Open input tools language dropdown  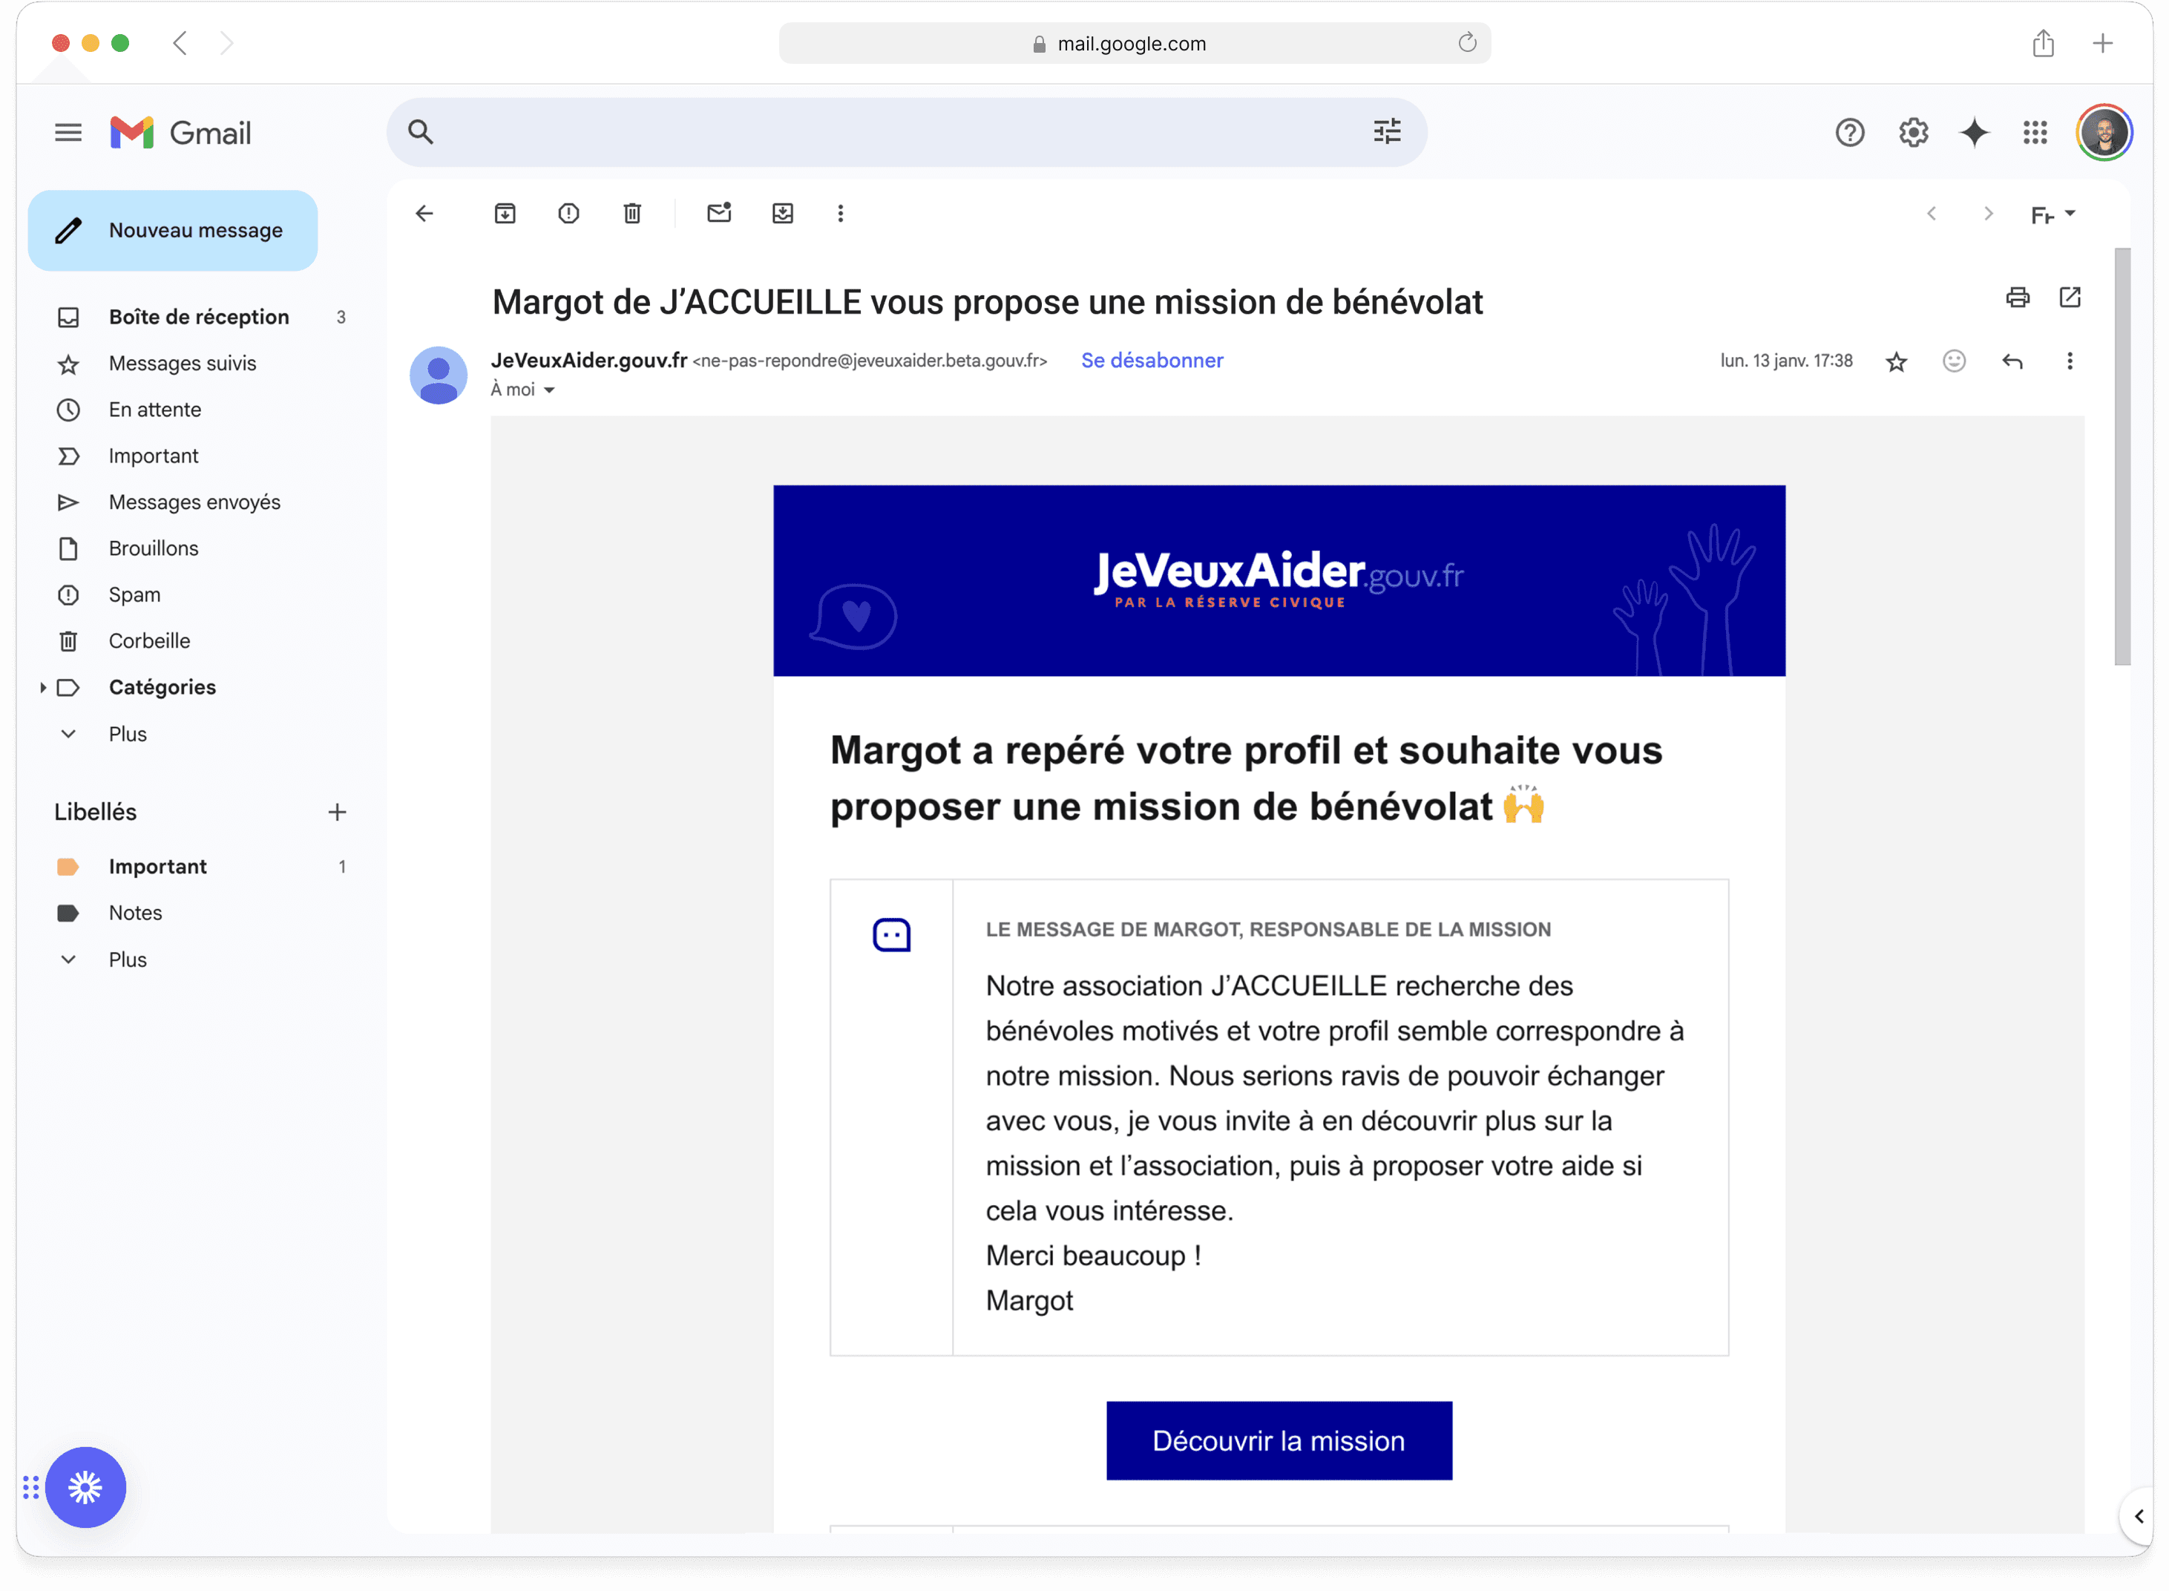pyautogui.click(x=2052, y=214)
